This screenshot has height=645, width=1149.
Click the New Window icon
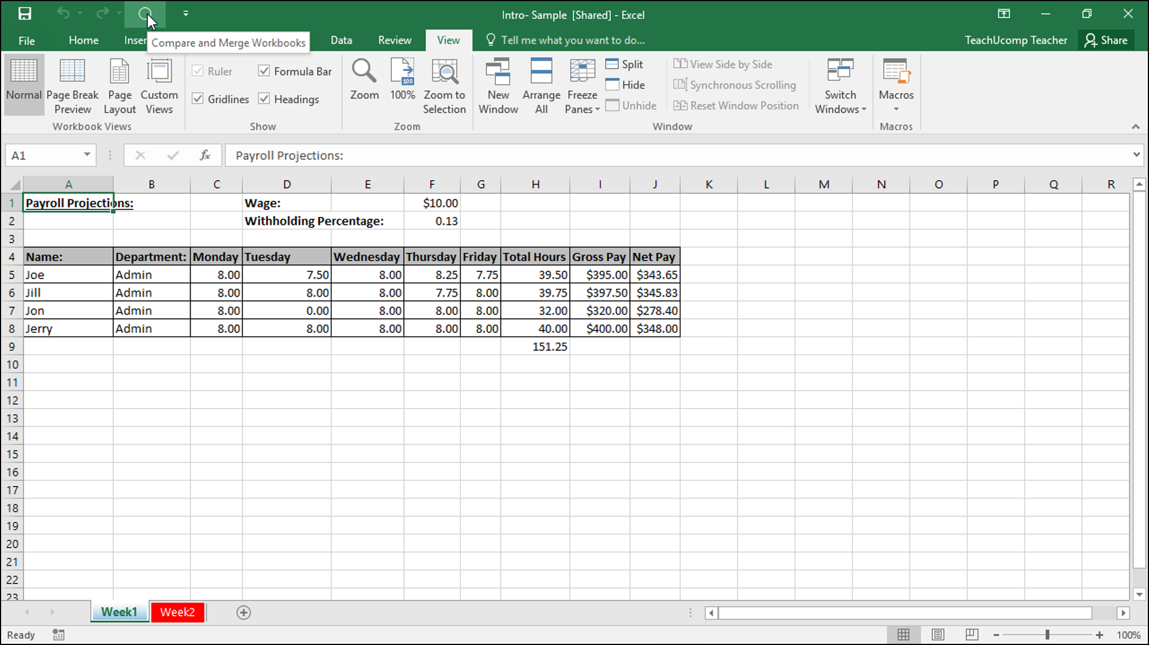pos(498,84)
